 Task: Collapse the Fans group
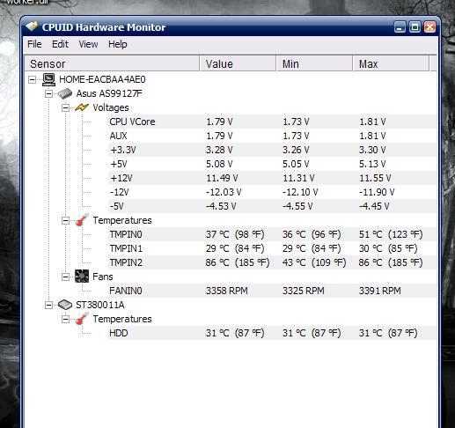point(65,277)
